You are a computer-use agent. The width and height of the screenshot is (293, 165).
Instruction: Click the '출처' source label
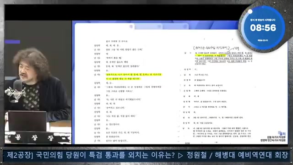tap(282, 134)
